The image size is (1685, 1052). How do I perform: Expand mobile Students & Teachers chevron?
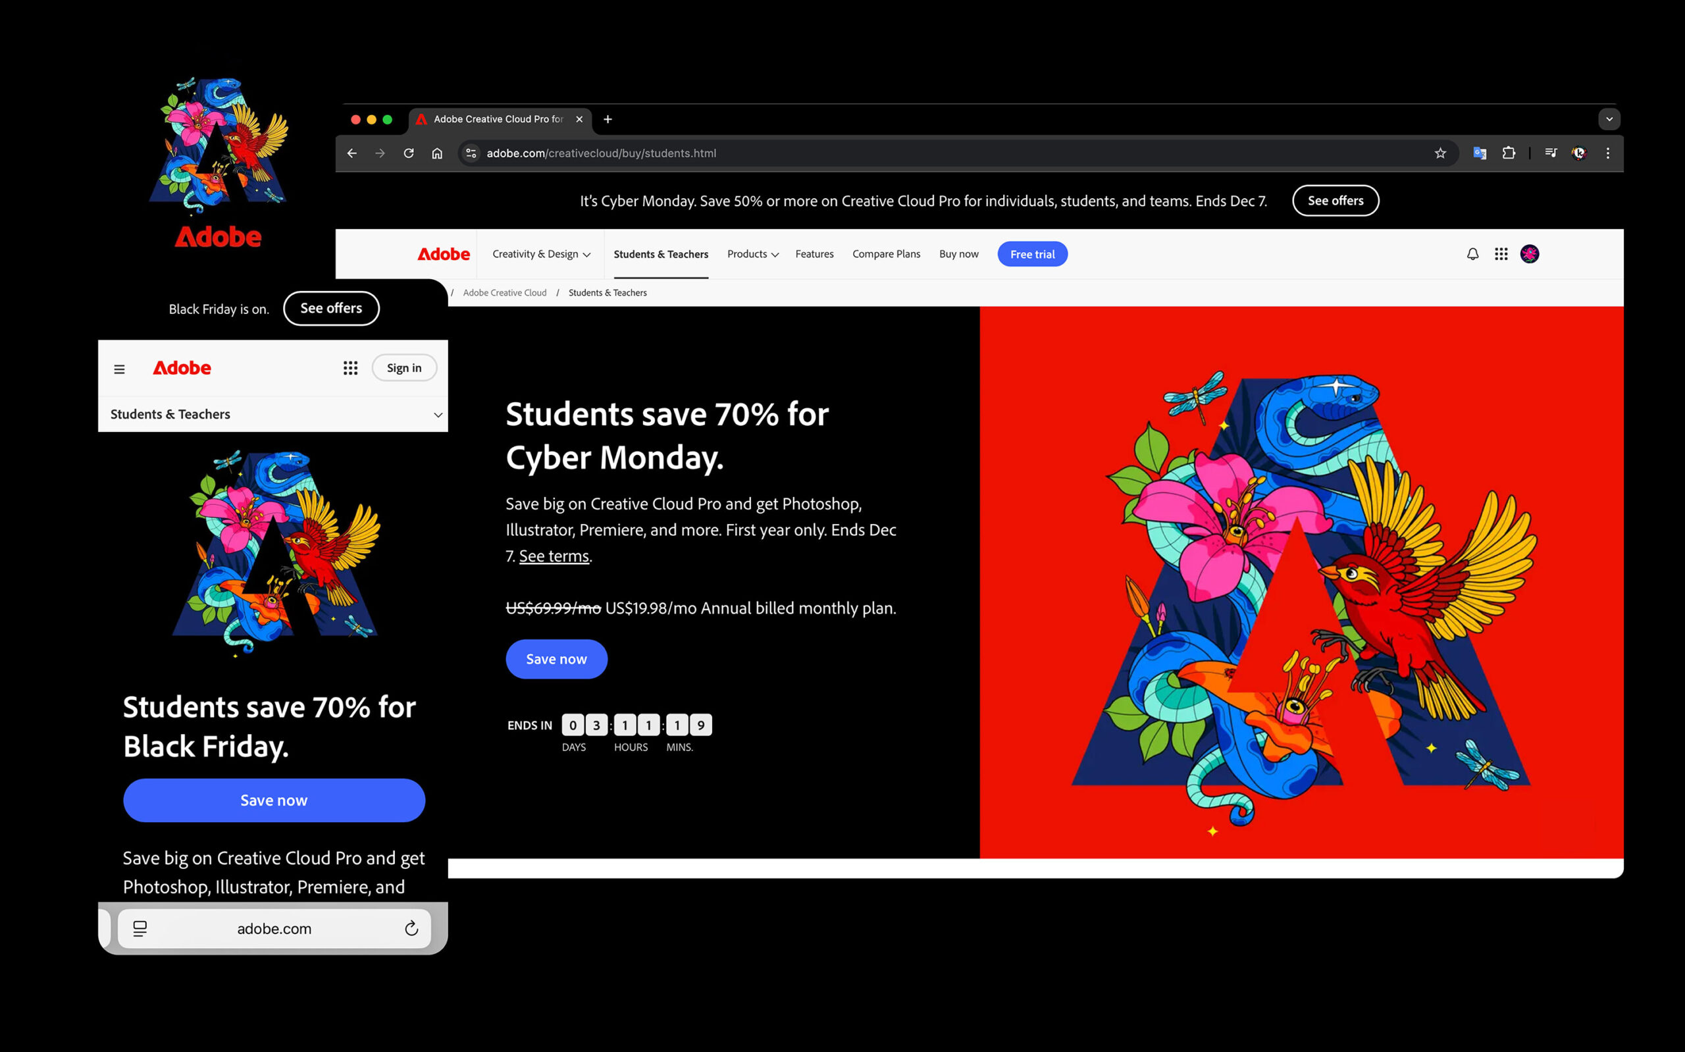(438, 415)
